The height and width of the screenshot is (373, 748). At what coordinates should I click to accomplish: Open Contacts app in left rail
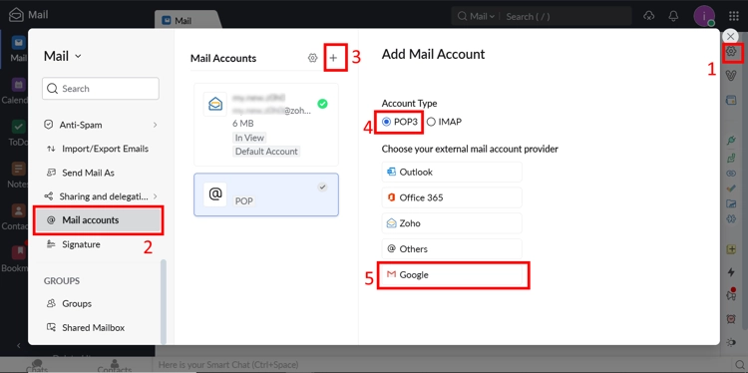point(18,217)
